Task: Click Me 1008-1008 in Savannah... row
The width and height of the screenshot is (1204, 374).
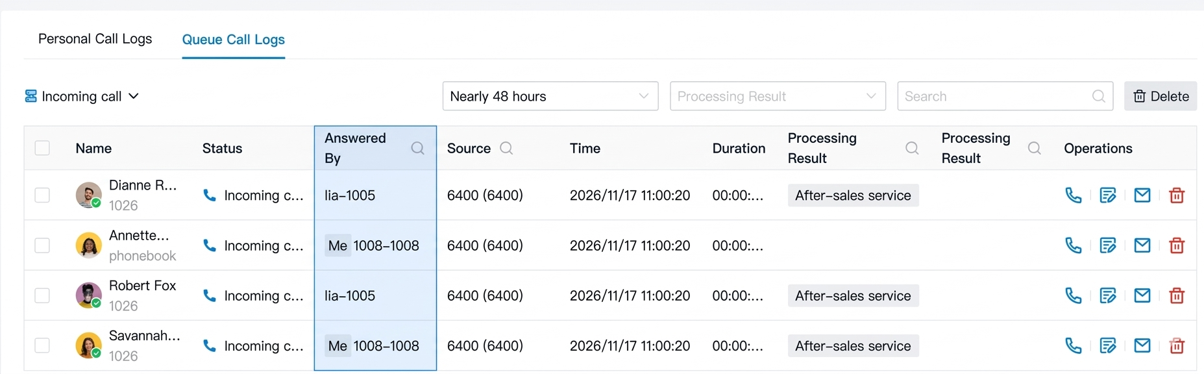Action: pyautogui.click(x=372, y=345)
